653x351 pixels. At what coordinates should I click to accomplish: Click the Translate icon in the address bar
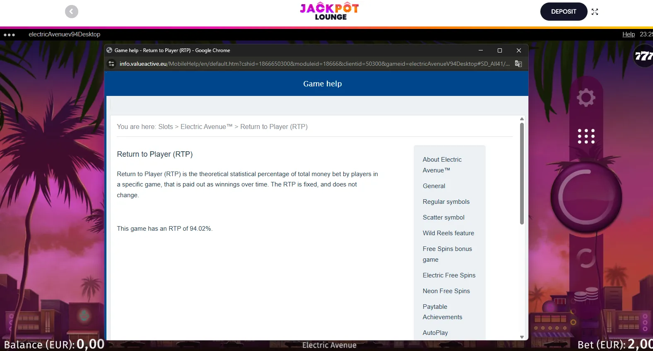518,64
